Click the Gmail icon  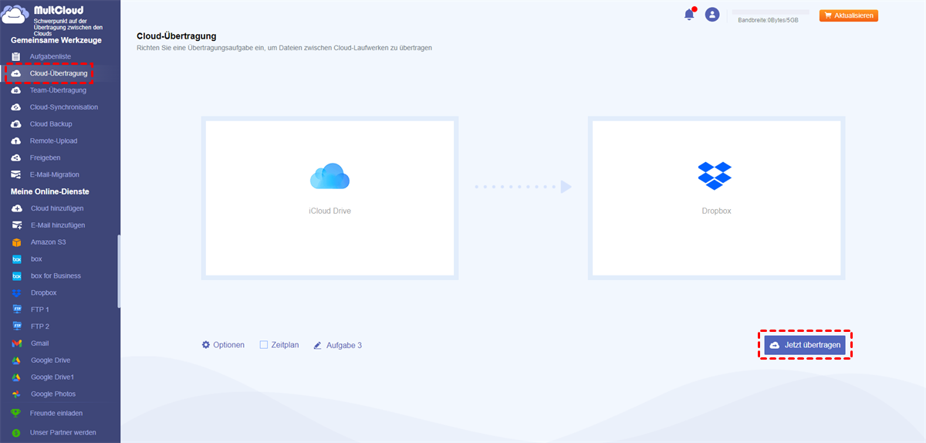pos(16,343)
